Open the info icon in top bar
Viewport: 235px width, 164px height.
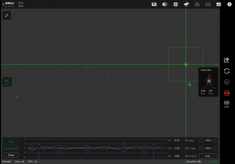pos(229,4)
